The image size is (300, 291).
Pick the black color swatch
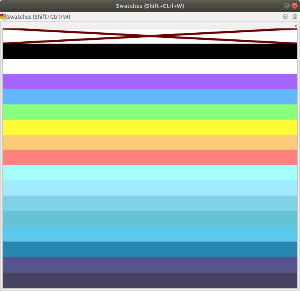150,51
